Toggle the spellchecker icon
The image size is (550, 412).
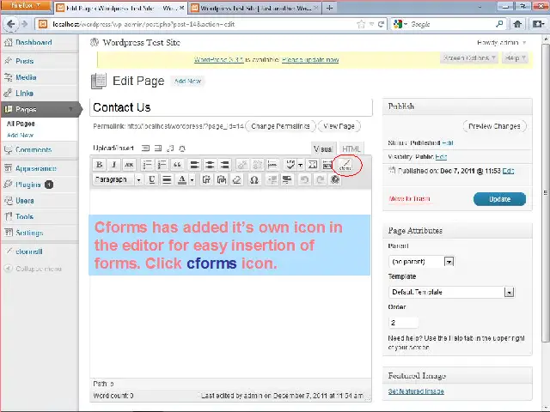tap(290, 164)
